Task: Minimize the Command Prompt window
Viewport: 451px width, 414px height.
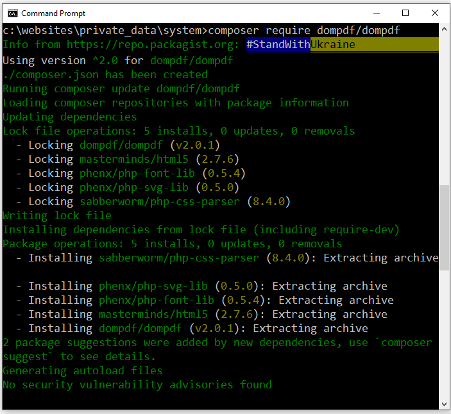Action: coord(375,13)
